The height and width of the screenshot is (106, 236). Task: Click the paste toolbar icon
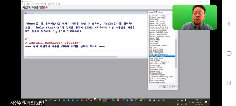click(x=36, y=7)
